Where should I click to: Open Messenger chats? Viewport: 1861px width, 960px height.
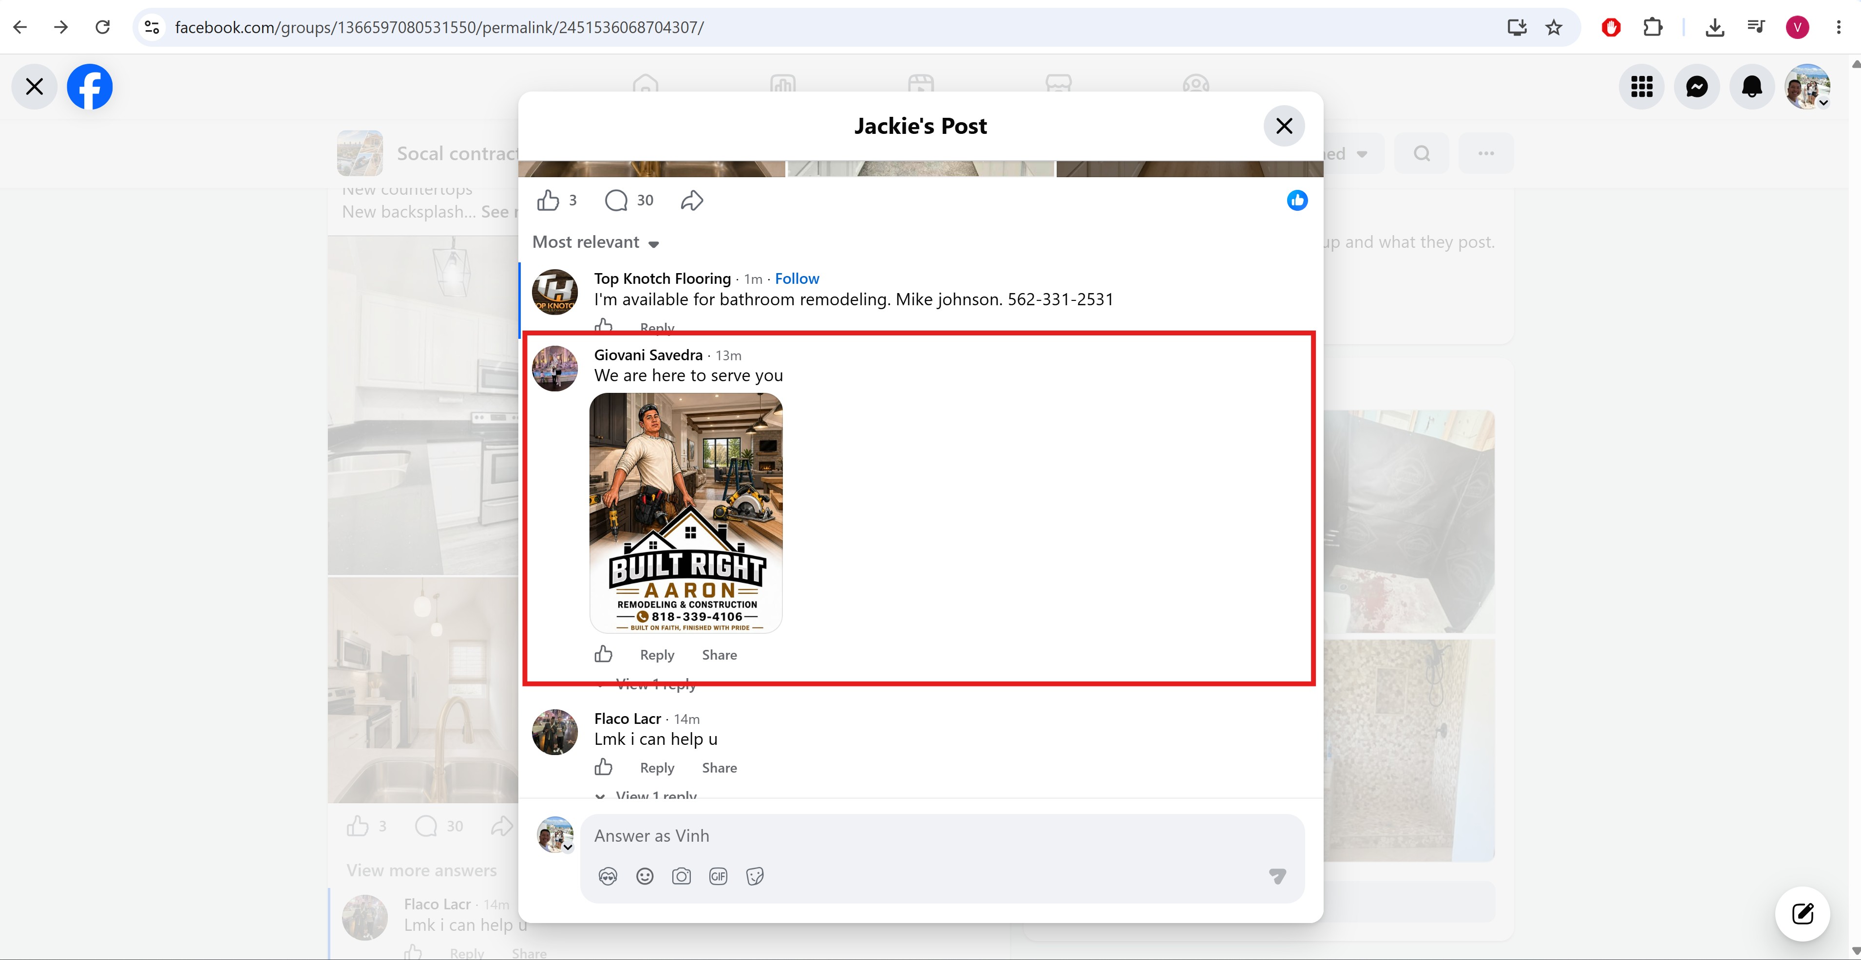click(x=1697, y=87)
